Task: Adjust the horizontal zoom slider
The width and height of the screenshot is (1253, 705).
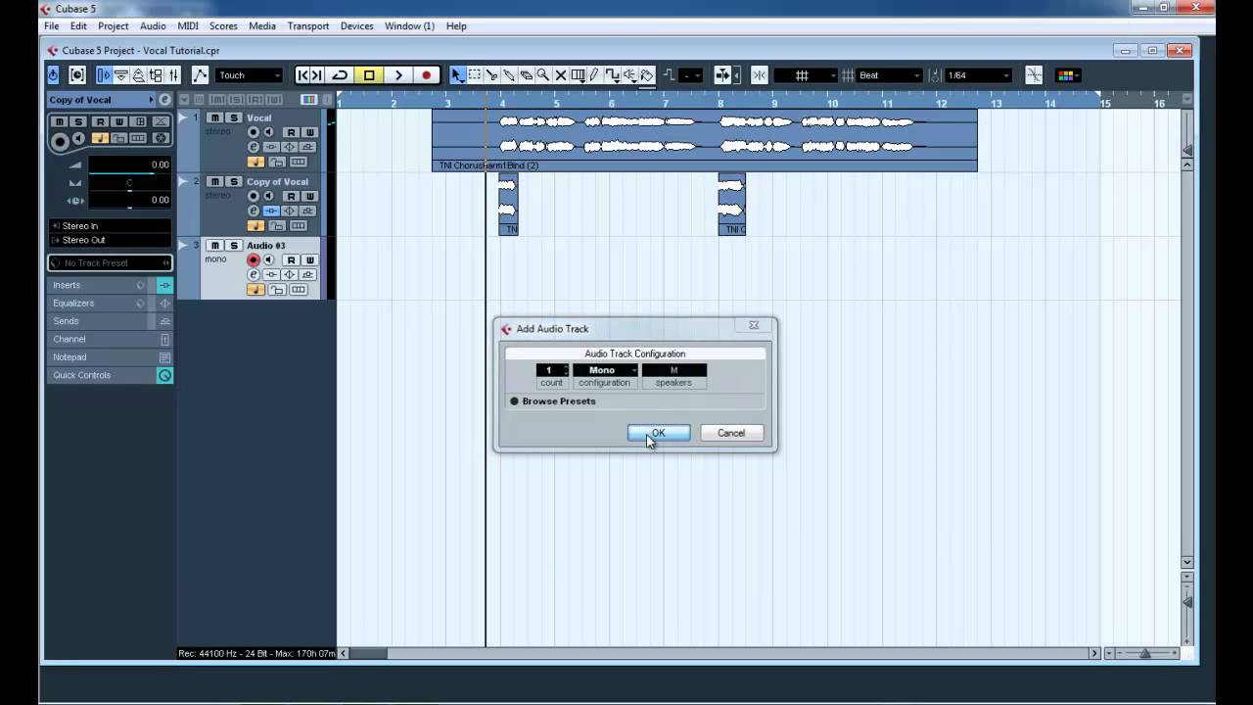Action: tap(1143, 653)
